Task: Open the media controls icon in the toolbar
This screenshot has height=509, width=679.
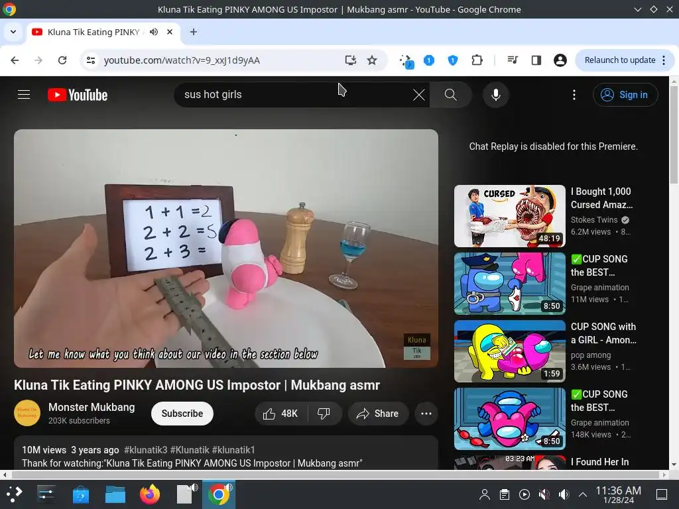Action: click(513, 60)
